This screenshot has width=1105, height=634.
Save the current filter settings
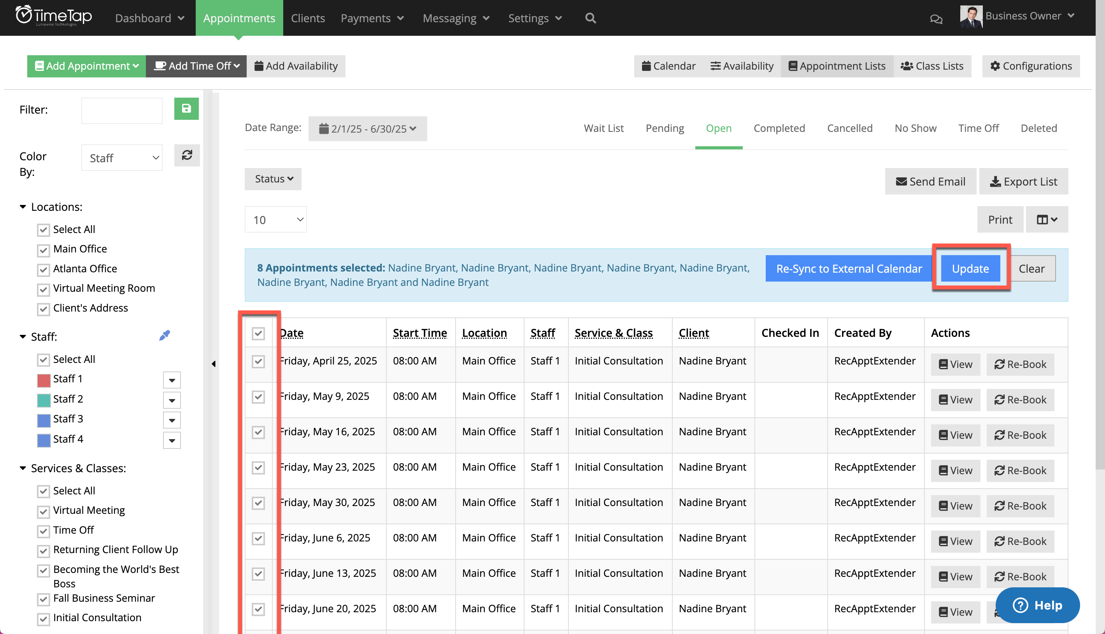pos(186,109)
